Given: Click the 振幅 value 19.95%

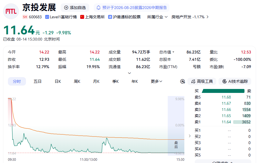Looking at the screenshot, I should coord(93,67).
